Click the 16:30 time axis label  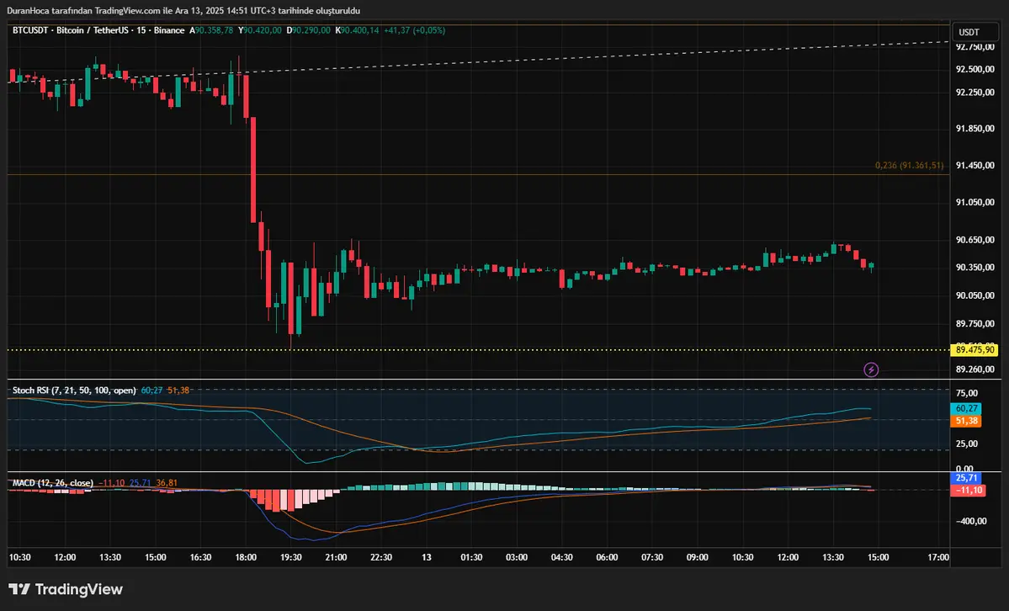pyautogui.click(x=201, y=557)
